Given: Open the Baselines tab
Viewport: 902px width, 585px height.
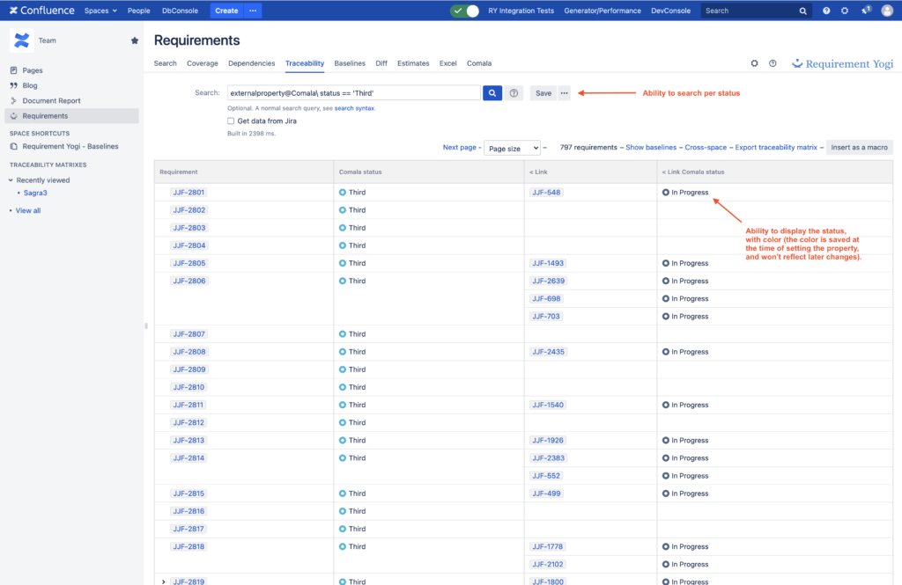Looking at the screenshot, I should coord(349,62).
